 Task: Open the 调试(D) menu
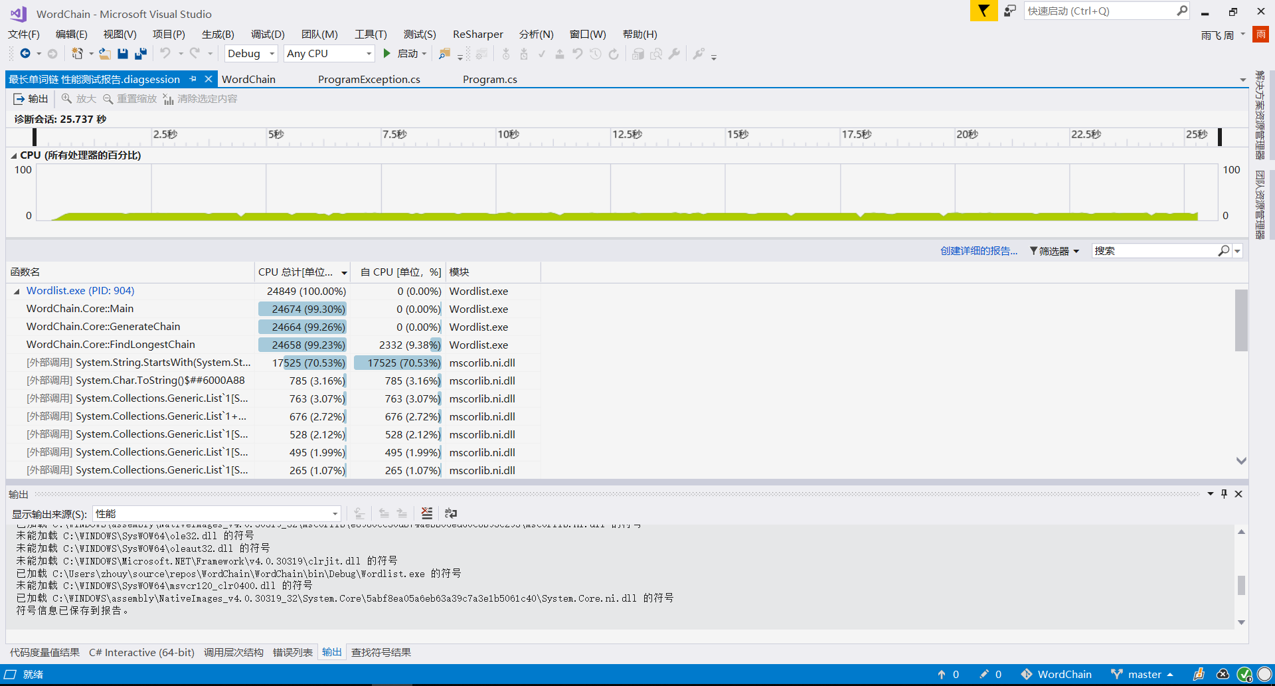tap(268, 35)
